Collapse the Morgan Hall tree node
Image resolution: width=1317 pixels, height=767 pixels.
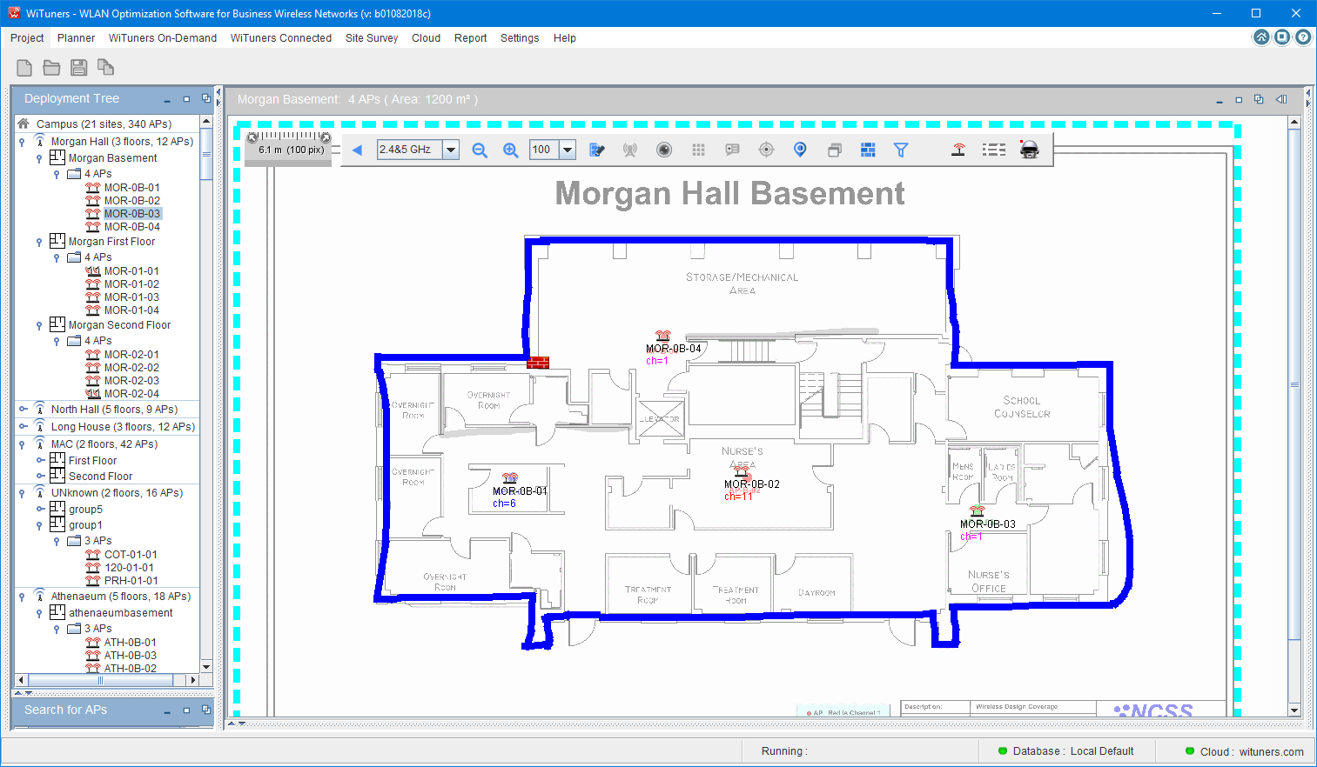[22, 142]
